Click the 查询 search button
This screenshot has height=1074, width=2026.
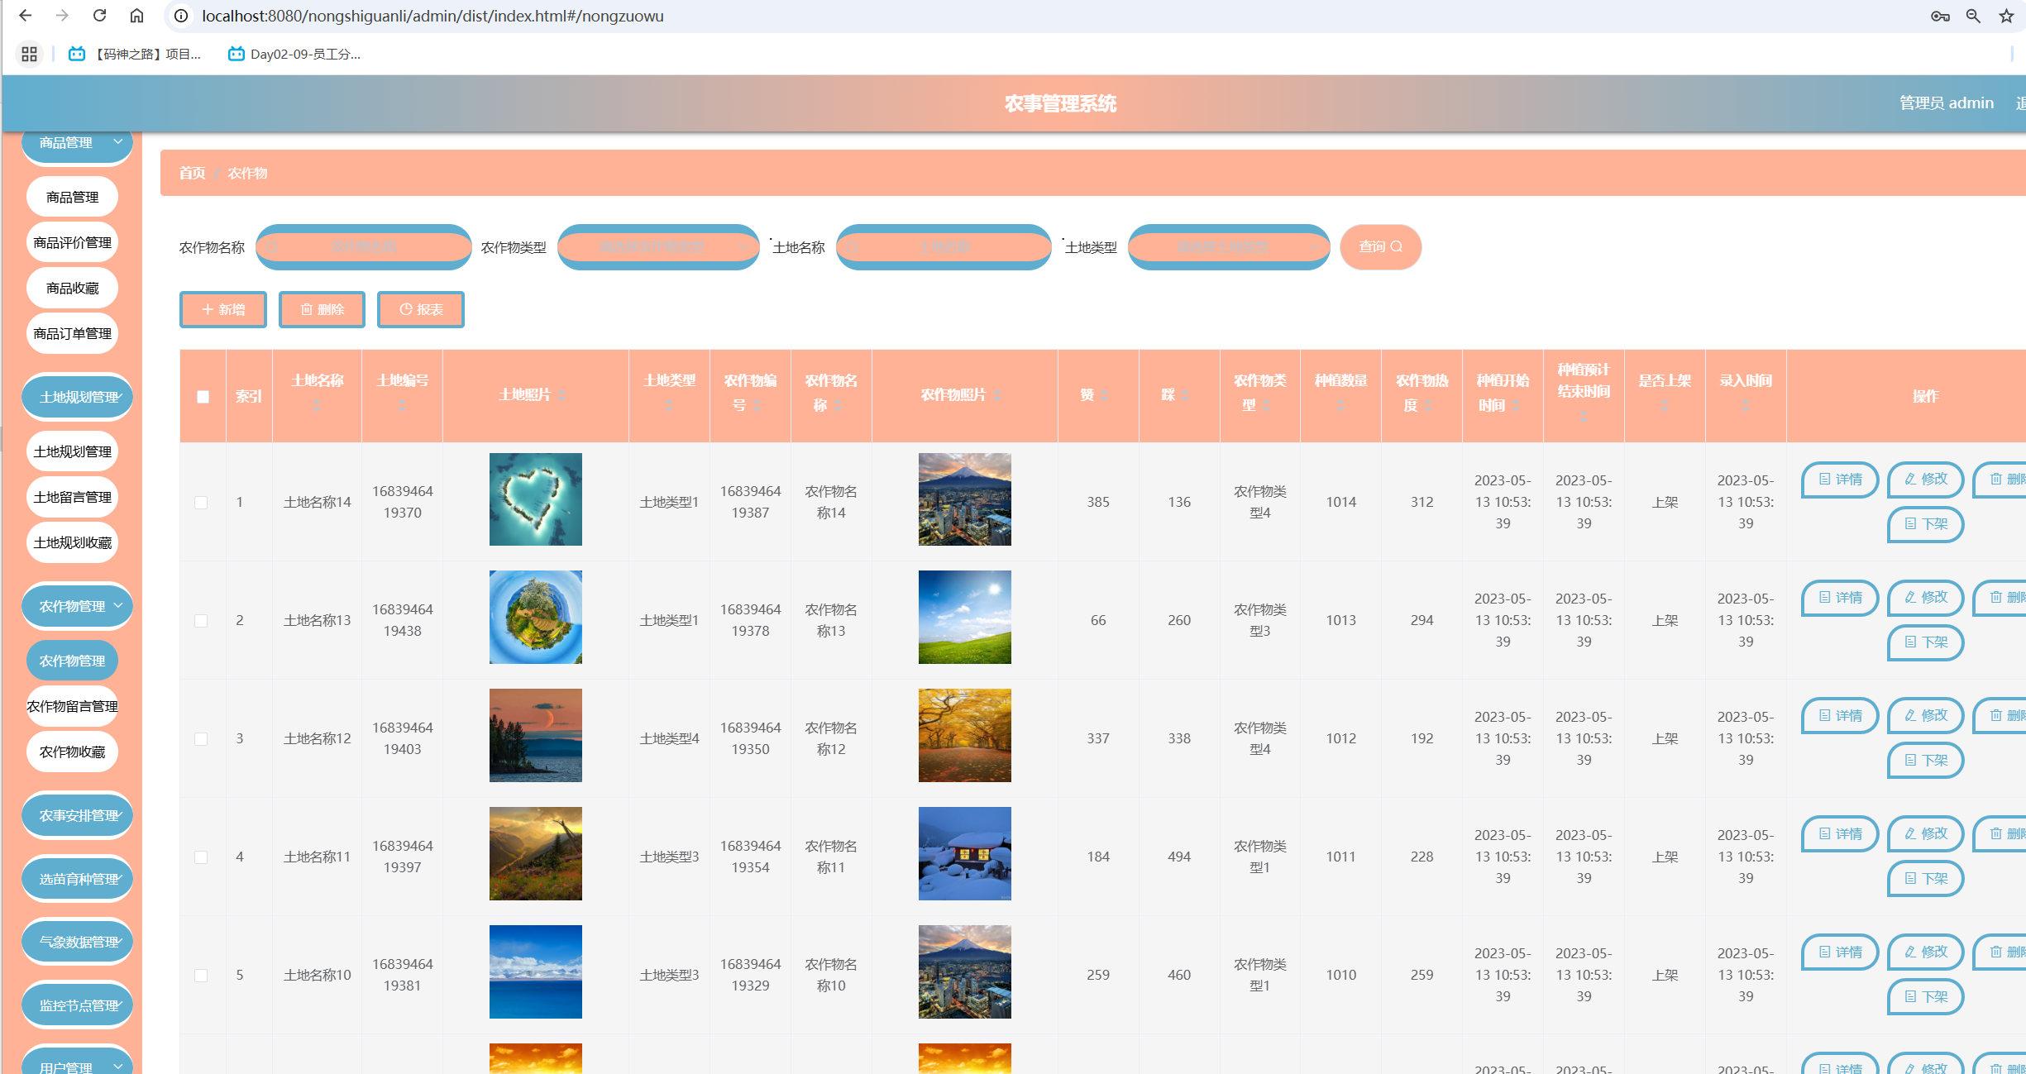tap(1380, 246)
